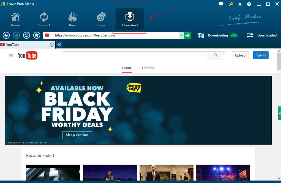Click the Leawo Prof. Media app logo
This screenshot has height=183, width=281.
click(3, 4)
